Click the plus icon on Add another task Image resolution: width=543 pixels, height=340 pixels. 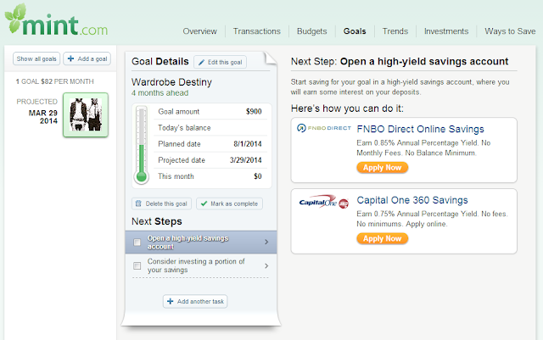click(x=170, y=301)
